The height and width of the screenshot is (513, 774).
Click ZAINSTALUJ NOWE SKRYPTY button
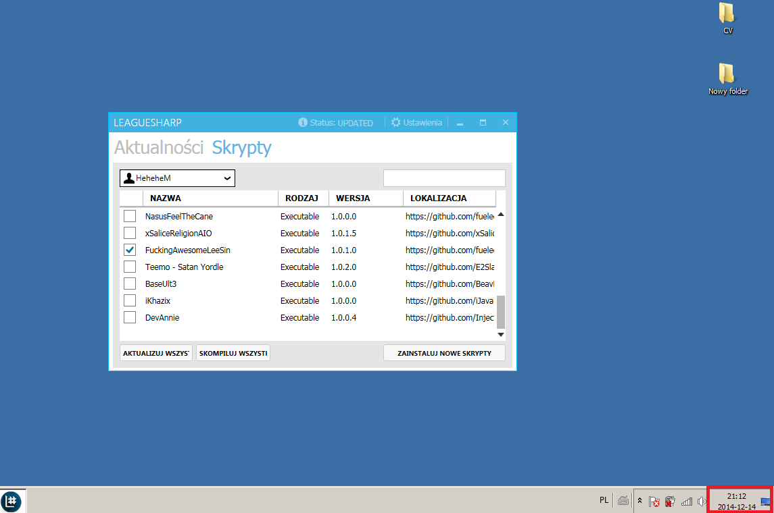click(444, 353)
